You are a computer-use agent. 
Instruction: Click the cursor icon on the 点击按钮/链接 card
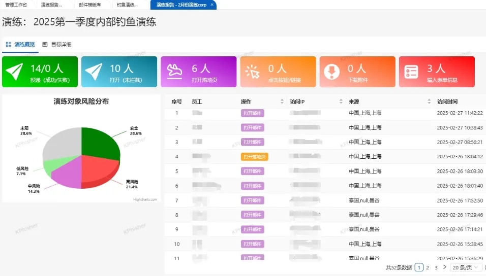pyautogui.click(x=253, y=72)
